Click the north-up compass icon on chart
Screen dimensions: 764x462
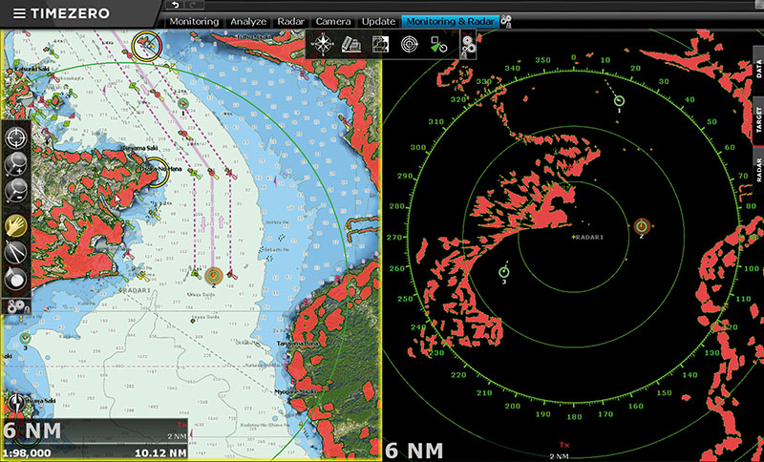click(x=16, y=403)
